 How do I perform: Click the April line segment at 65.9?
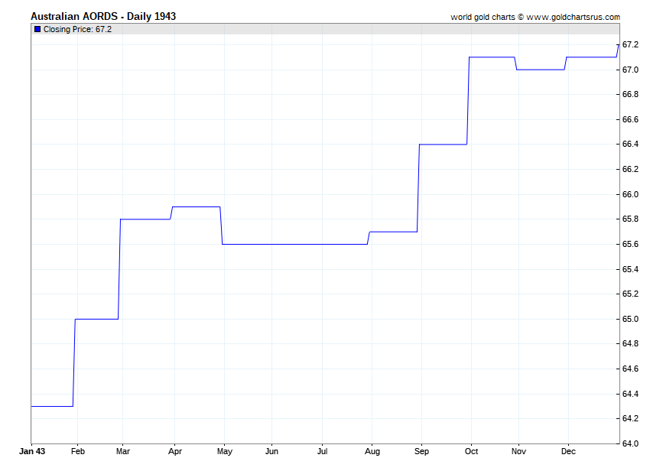point(196,207)
